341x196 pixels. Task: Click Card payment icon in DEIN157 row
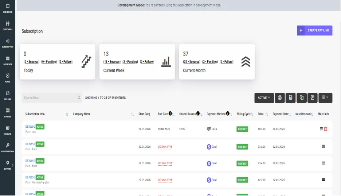(x=209, y=147)
